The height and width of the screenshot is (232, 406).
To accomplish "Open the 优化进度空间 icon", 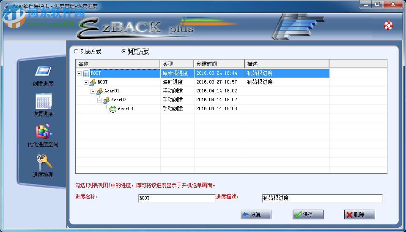I will (44, 132).
